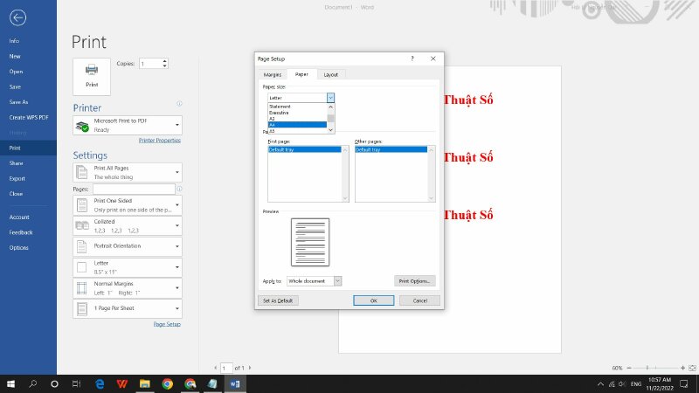Open the Microsoft Print to PDF printer dropdown

tap(128, 126)
